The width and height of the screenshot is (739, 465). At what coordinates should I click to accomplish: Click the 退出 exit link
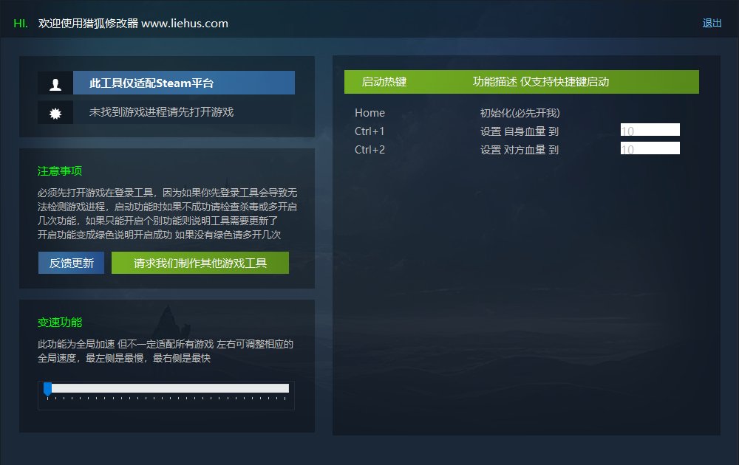(712, 23)
